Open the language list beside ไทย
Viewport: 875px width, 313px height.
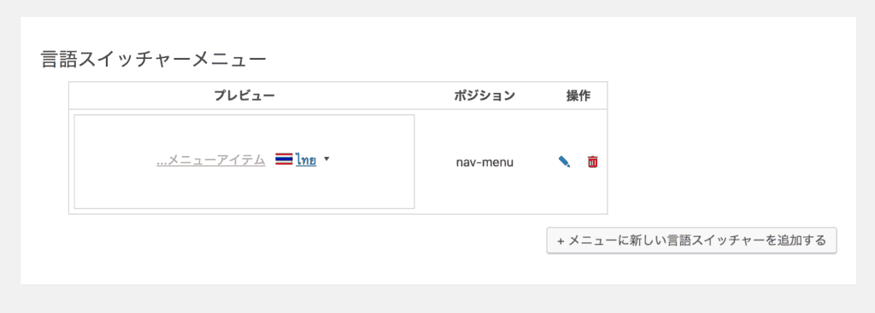tap(327, 159)
